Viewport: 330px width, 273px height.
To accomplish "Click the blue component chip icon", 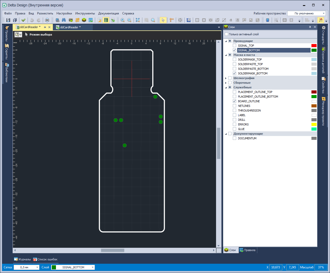I will (268, 20).
